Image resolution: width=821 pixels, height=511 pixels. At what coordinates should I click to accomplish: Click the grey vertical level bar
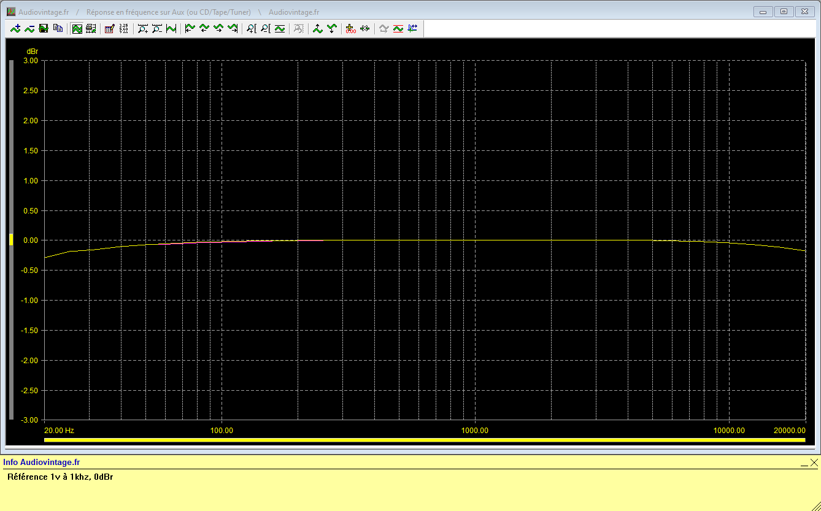pyautogui.click(x=11, y=240)
